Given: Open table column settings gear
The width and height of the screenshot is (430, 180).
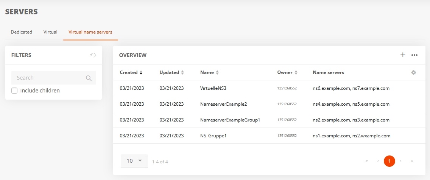Looking at the screenshot, I should pos(414,72).
